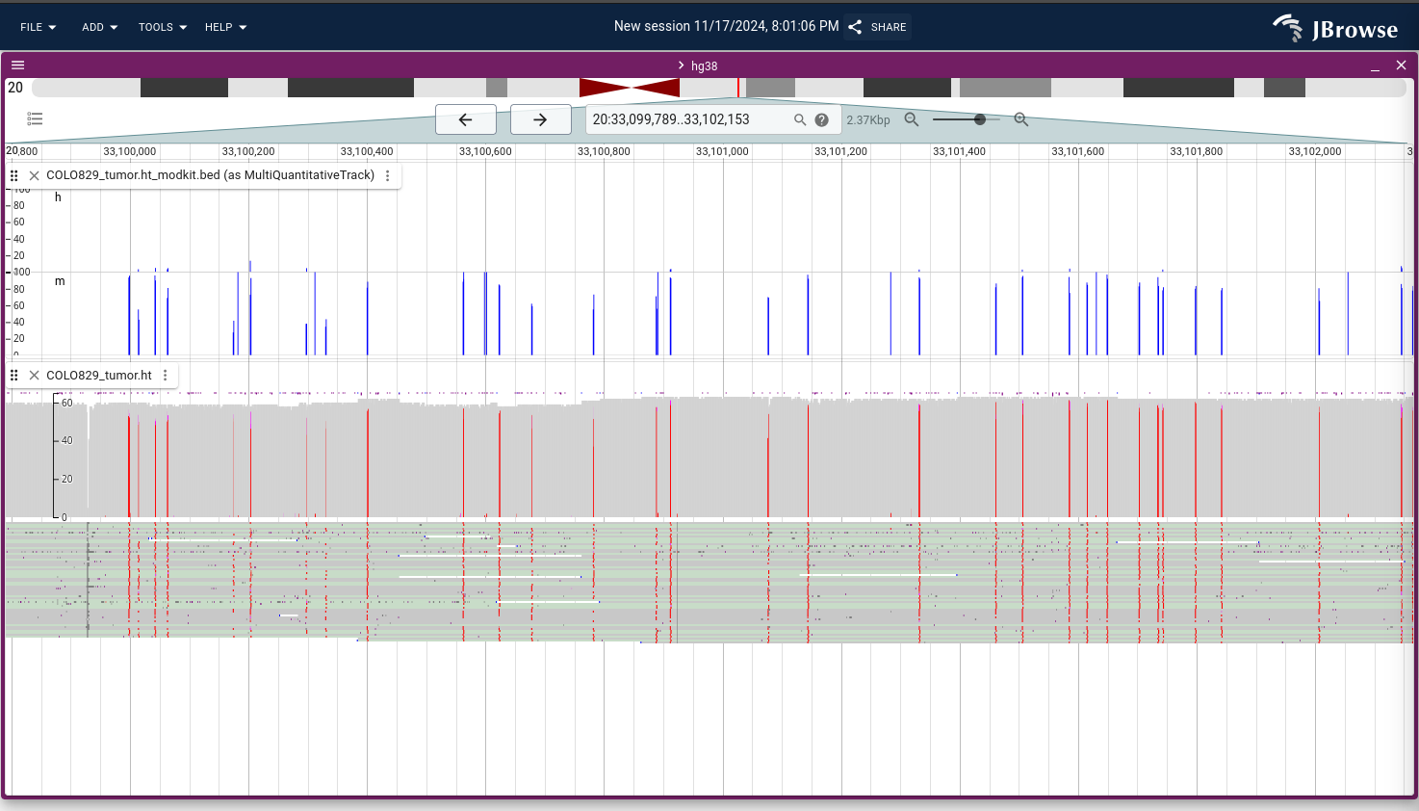Pan right with the forward arrow
This screenshot has height=811, width=1419.
click(540, 119)
